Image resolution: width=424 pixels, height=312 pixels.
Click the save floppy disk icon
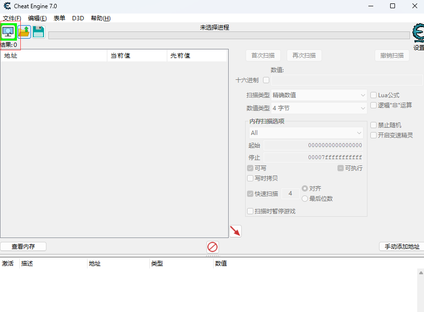coord(39,32)
